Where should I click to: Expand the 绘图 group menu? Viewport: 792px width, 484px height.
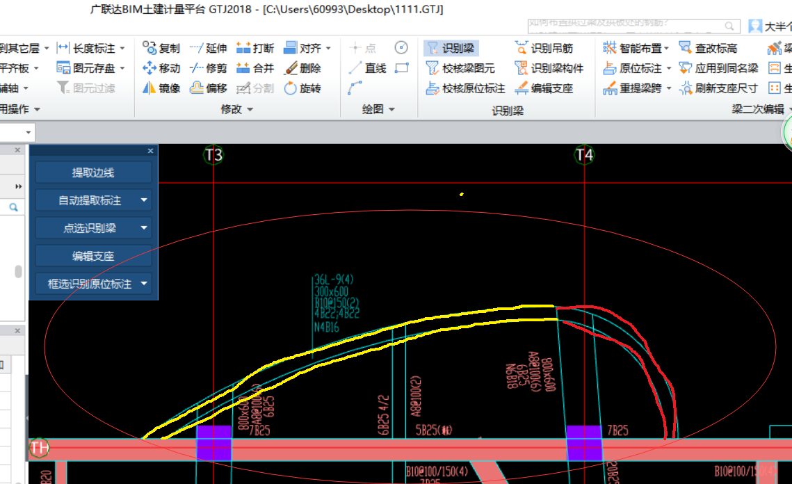(x=378, y=109)
